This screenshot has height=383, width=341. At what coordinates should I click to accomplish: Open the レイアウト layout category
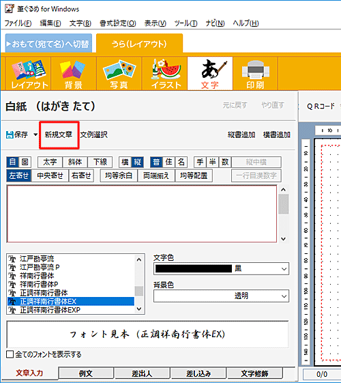click(29, 74)
